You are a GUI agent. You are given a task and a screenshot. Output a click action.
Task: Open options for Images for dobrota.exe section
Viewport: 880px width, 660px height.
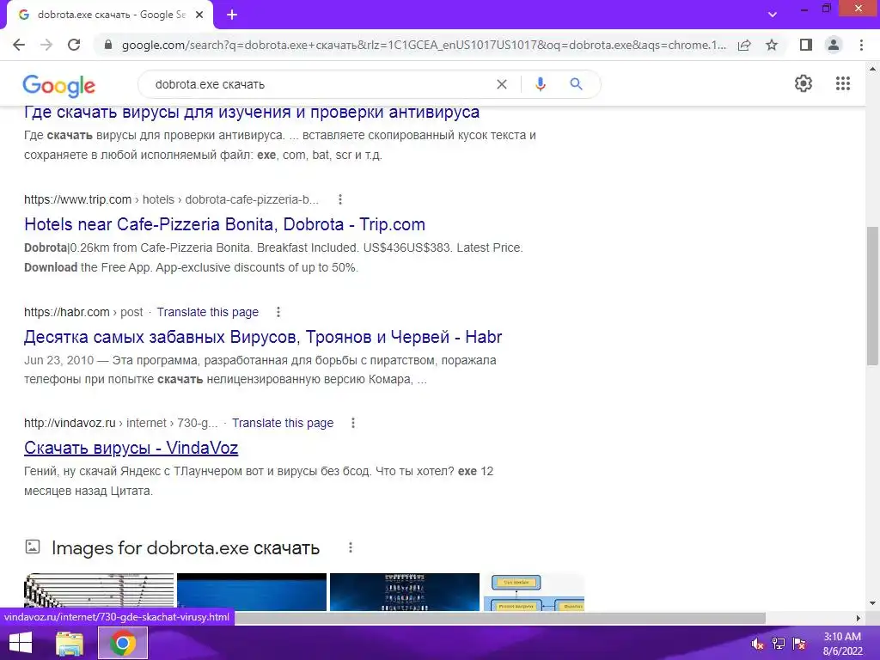pyautogui.click(x=351, y=547)
